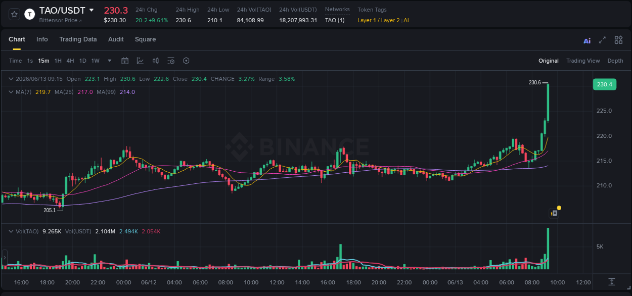Screen dimensions: 632x296
Task: Select the 1s interval
Action: 30,61
